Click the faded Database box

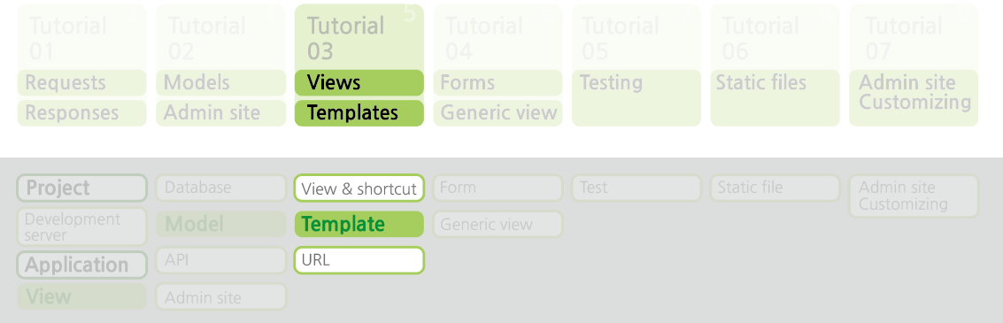pyautogui.click(x=220, y=188)
